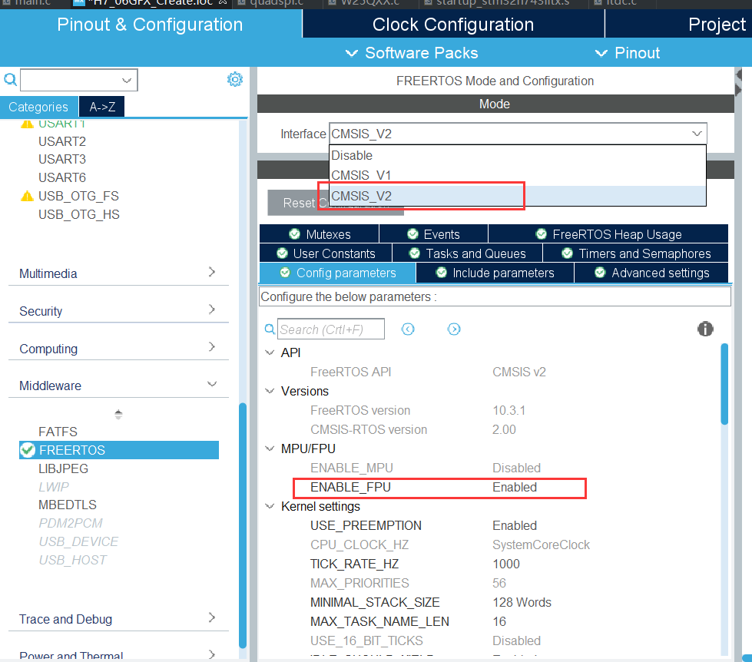Click the TICK_RATE_HZ value 1000
Screen dimensions: 752x662
506,564
